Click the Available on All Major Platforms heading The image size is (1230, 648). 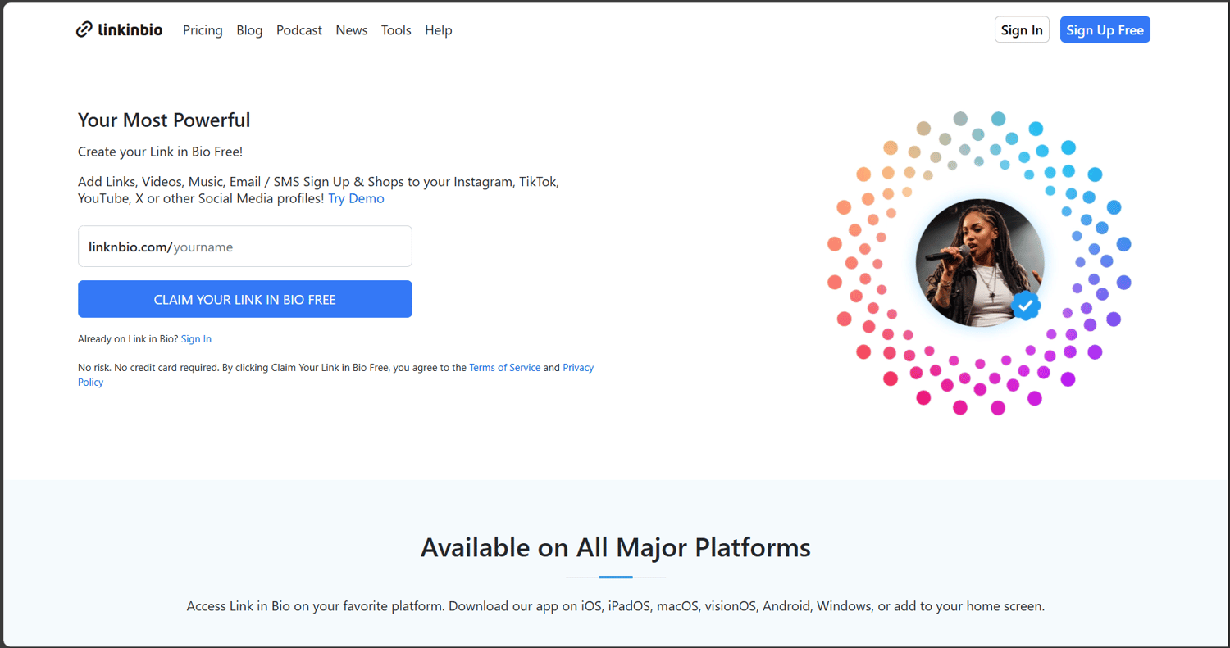pos(615,547)
